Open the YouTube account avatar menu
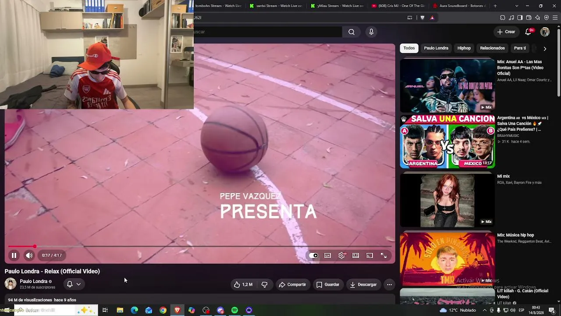The image size is (561, 316). tap(545, 32)
